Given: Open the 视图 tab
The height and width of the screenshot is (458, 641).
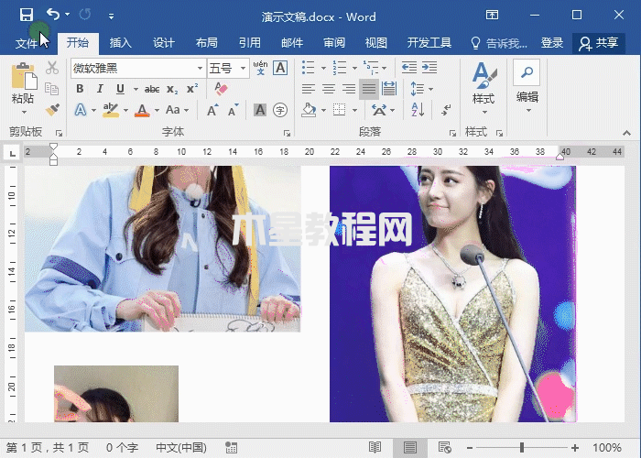Looking at the screenshot, I should click(x=376, y=42).
